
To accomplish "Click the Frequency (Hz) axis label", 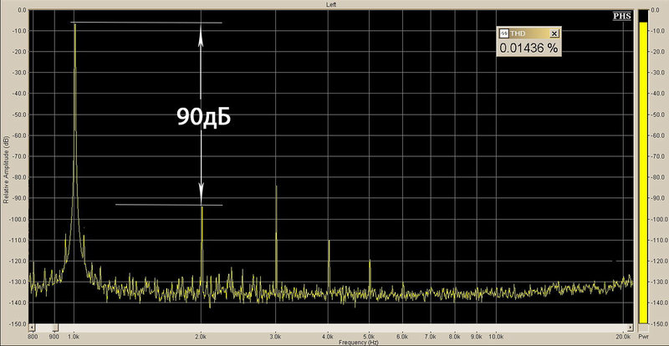I will click(357, 343).
